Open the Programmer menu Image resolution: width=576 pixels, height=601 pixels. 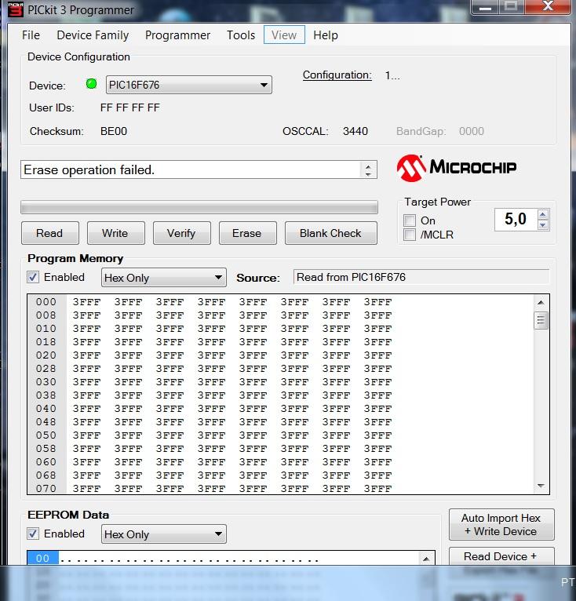[177, 35]
